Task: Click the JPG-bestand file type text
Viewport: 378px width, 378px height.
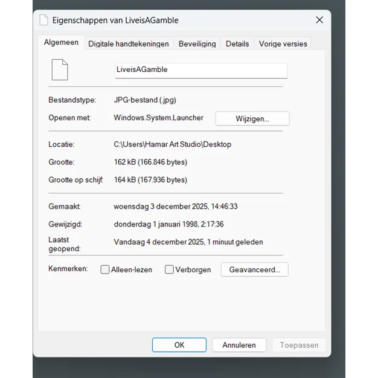Action: point(145,100)
